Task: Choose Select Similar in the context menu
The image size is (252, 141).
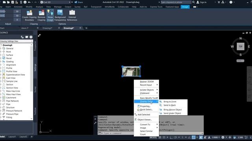Action: pos(146,131)
